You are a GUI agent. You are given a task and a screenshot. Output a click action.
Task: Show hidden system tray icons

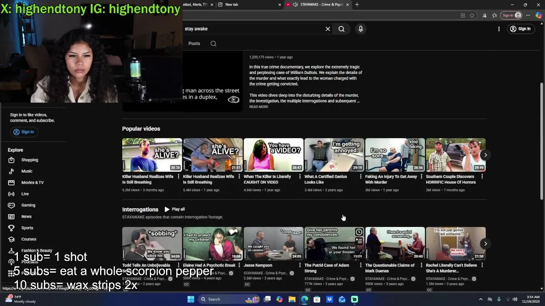pos(481,299)
